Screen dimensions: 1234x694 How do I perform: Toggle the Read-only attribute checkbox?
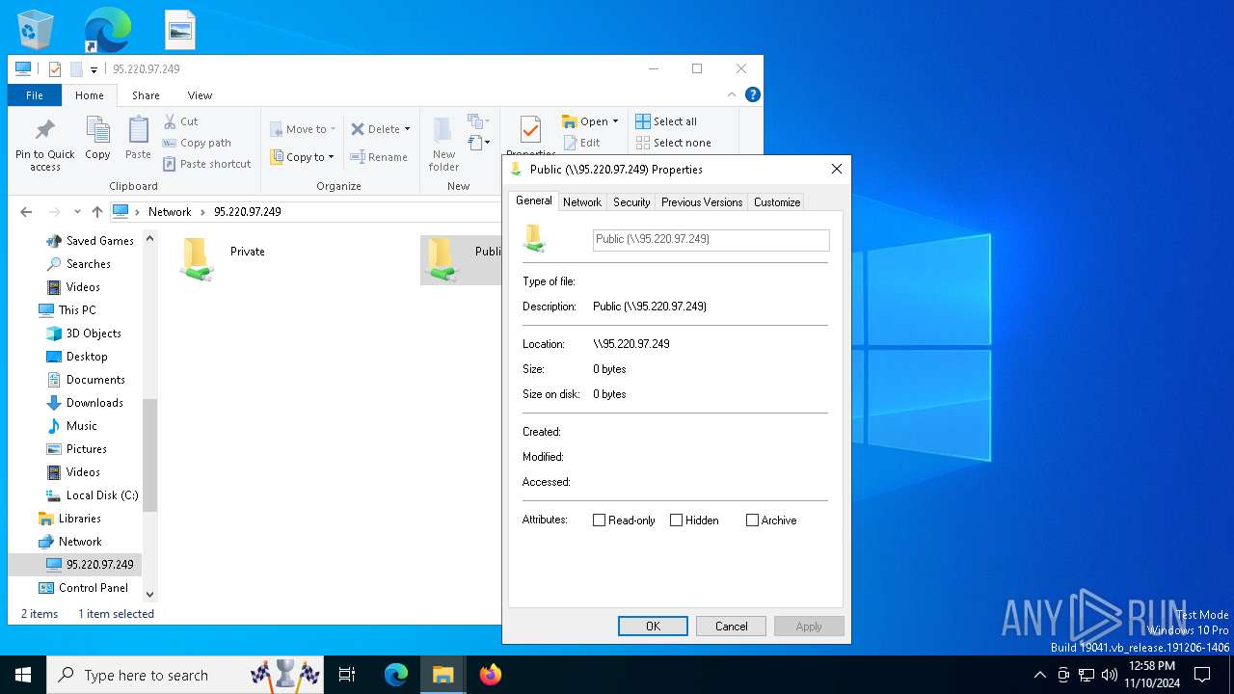tap(600, 520)
